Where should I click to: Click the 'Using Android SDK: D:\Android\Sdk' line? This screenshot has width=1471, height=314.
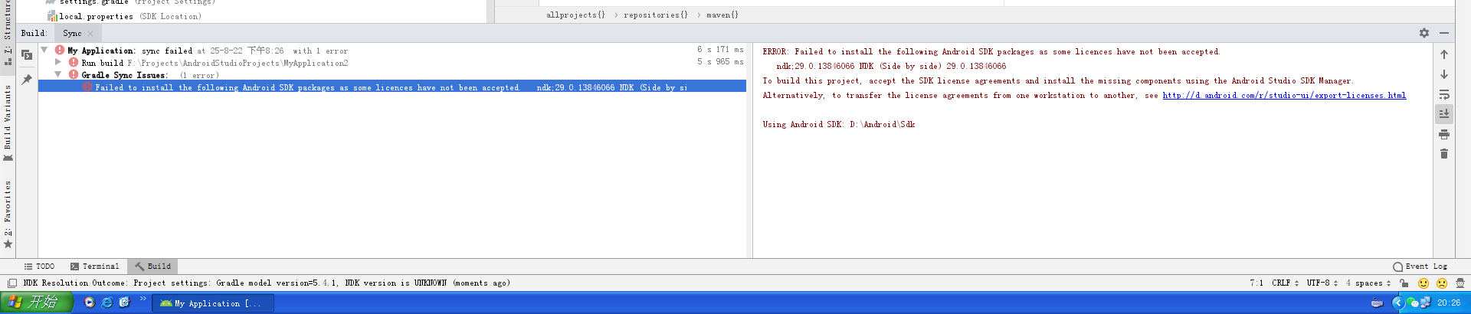tap(839, 125)
